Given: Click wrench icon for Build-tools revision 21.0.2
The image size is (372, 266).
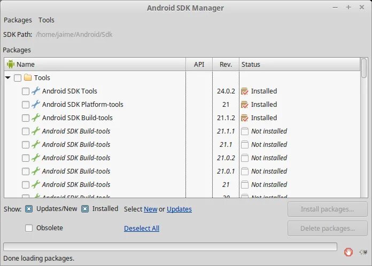Looking at the screenshot, I should (36, 158).
